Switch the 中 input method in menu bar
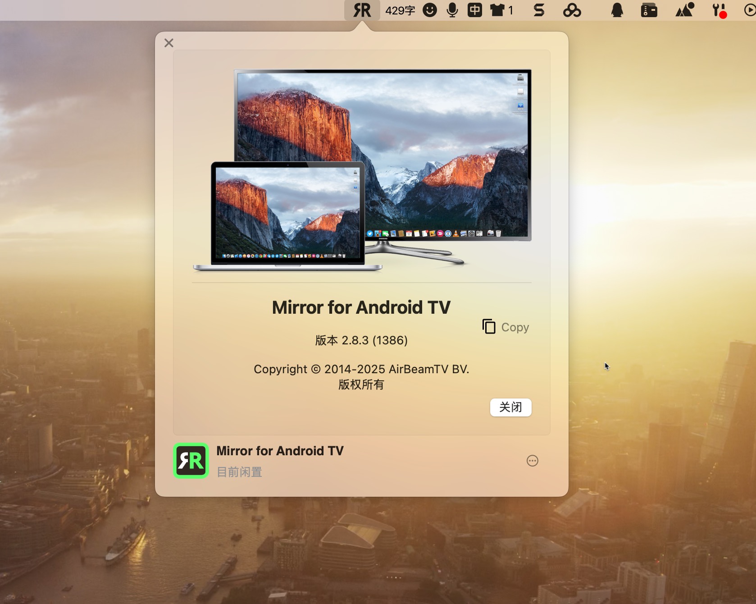This screenshot has height=604, width=756. (475, 10)
